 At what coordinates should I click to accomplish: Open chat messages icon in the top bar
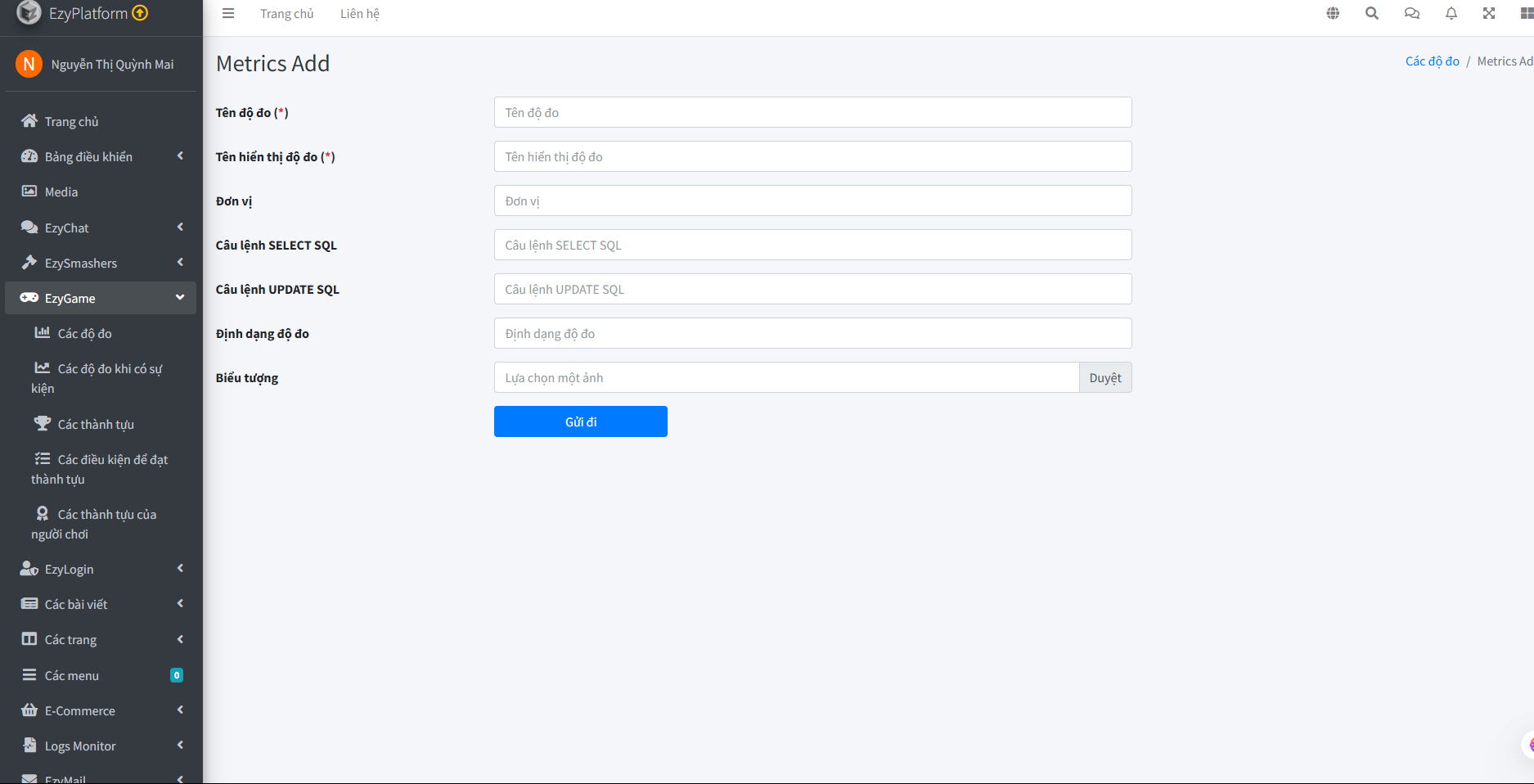click(1411, 13)
